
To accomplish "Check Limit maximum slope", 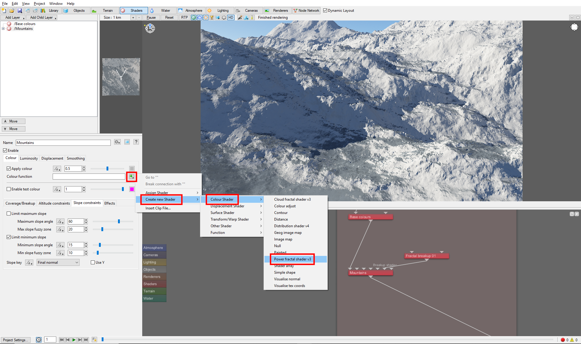I will 9,214.
